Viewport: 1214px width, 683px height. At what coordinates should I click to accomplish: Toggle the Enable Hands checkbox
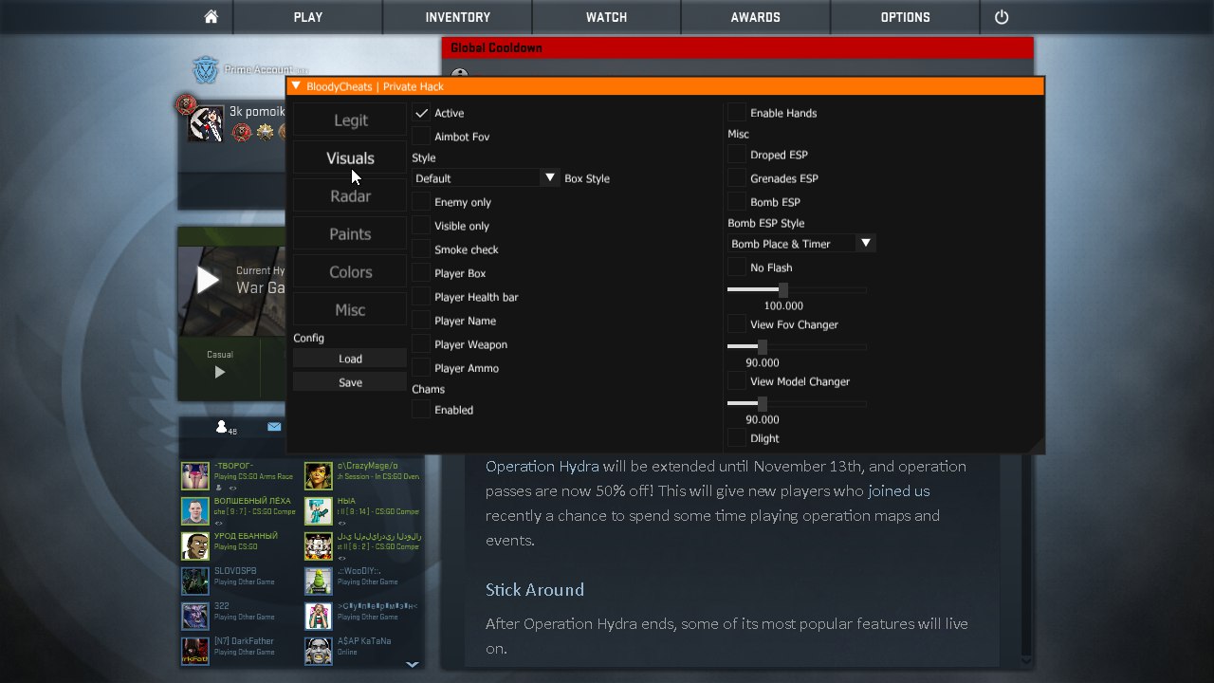(737, 113)
